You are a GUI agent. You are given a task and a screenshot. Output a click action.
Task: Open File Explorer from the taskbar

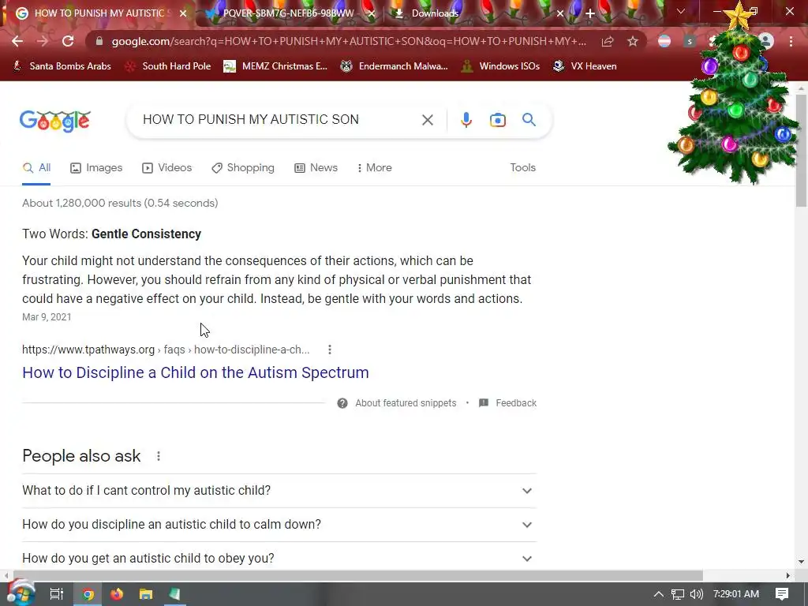coord(146,594)
